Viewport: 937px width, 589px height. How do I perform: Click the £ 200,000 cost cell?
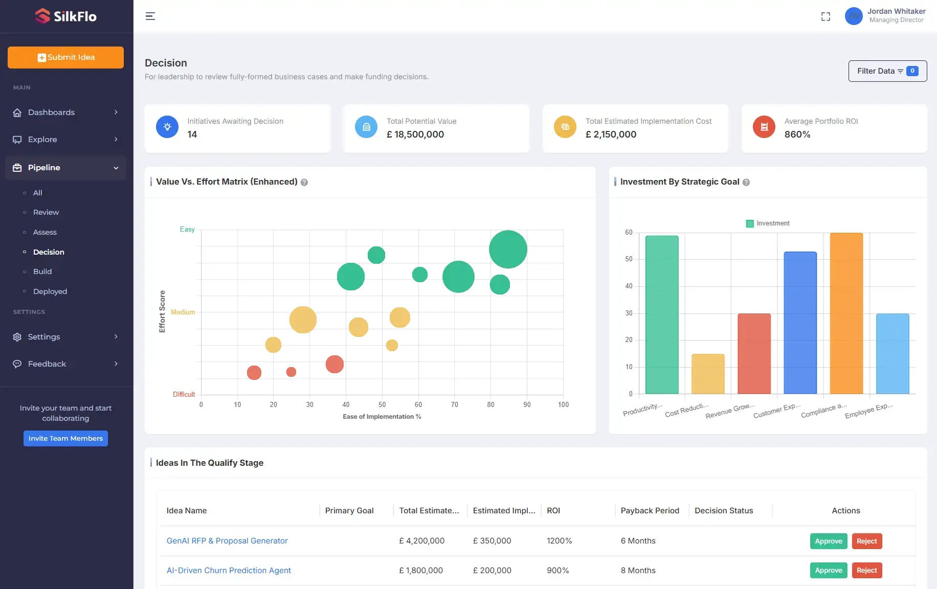point(492,571)
